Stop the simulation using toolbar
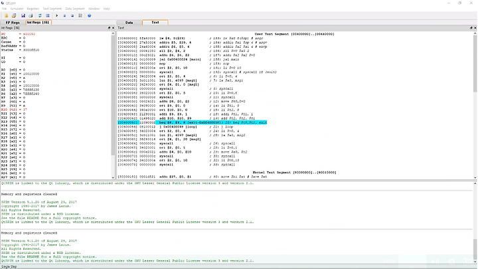 click(72, 15)
